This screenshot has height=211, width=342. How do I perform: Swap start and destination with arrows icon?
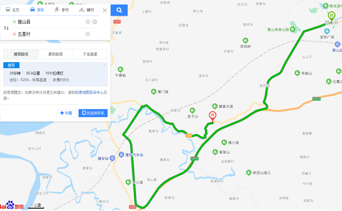tap(6, 28)
